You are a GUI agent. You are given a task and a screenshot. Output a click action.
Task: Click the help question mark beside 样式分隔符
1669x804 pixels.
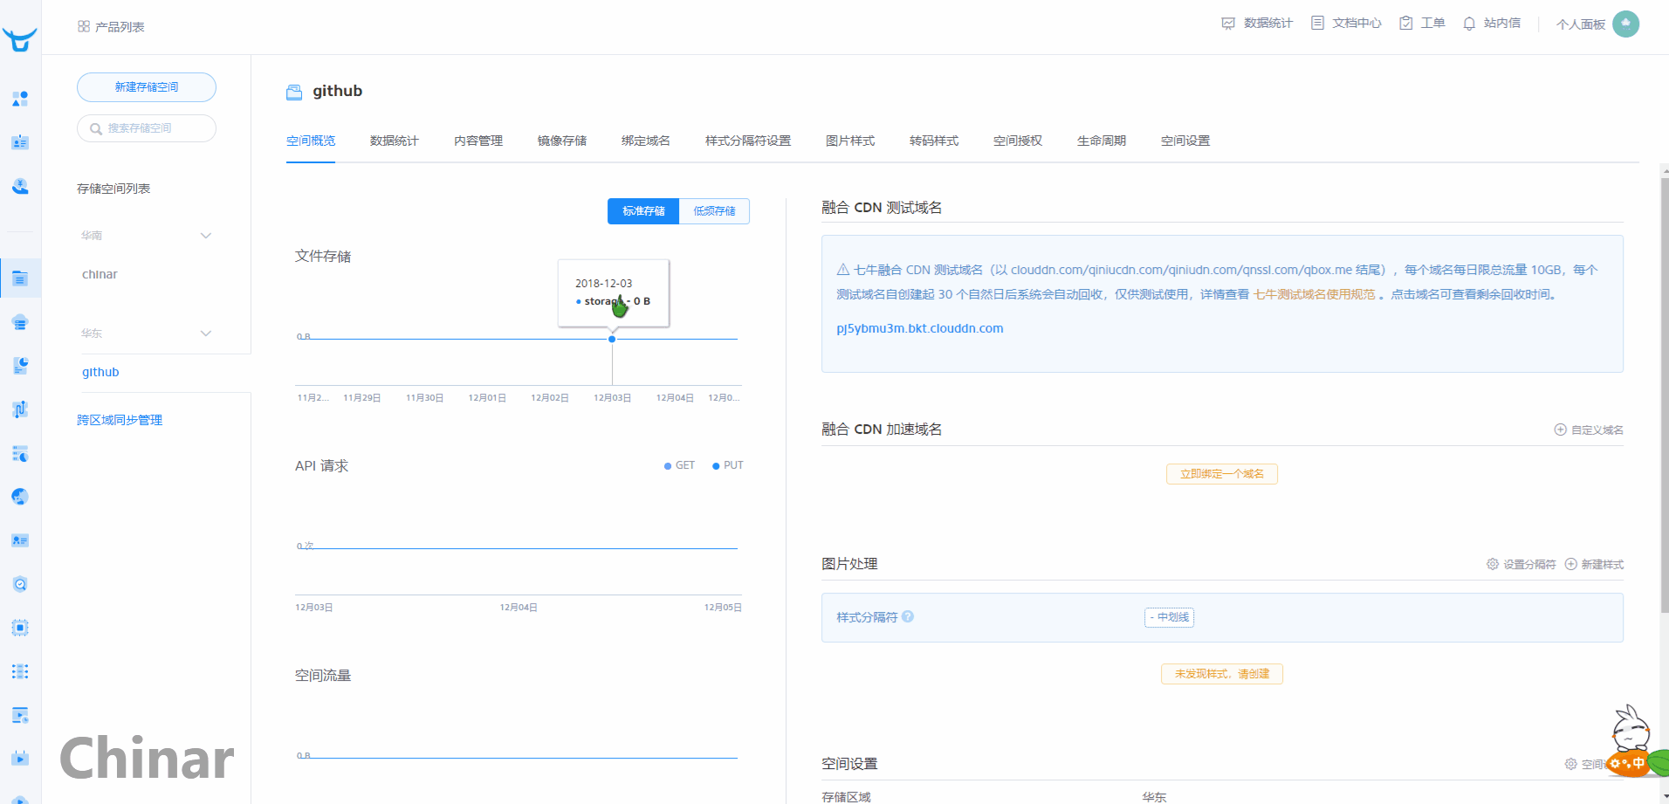(x=908, y=616)
